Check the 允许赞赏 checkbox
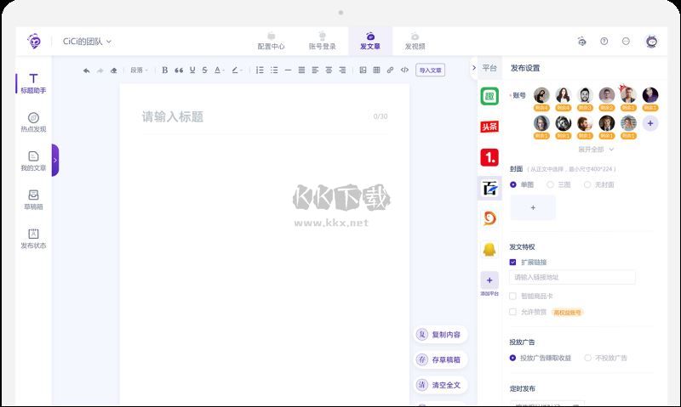The height and width of the screenshot is (407, 681). [x=513, y=312]
